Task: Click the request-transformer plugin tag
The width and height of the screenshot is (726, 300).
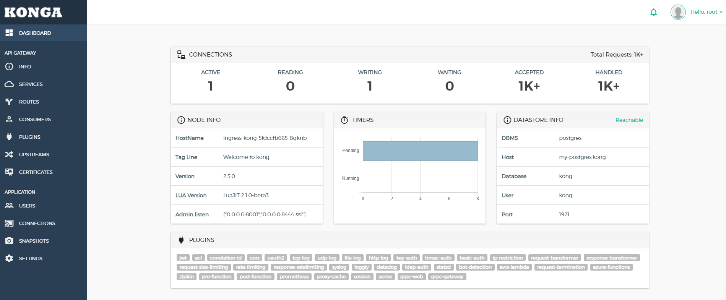Action: tap(555, 258)
